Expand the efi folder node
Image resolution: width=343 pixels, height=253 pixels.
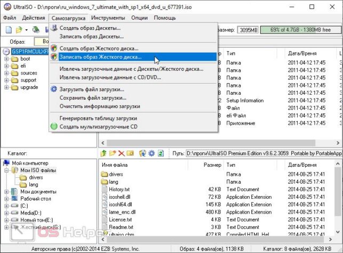point(6,66)
